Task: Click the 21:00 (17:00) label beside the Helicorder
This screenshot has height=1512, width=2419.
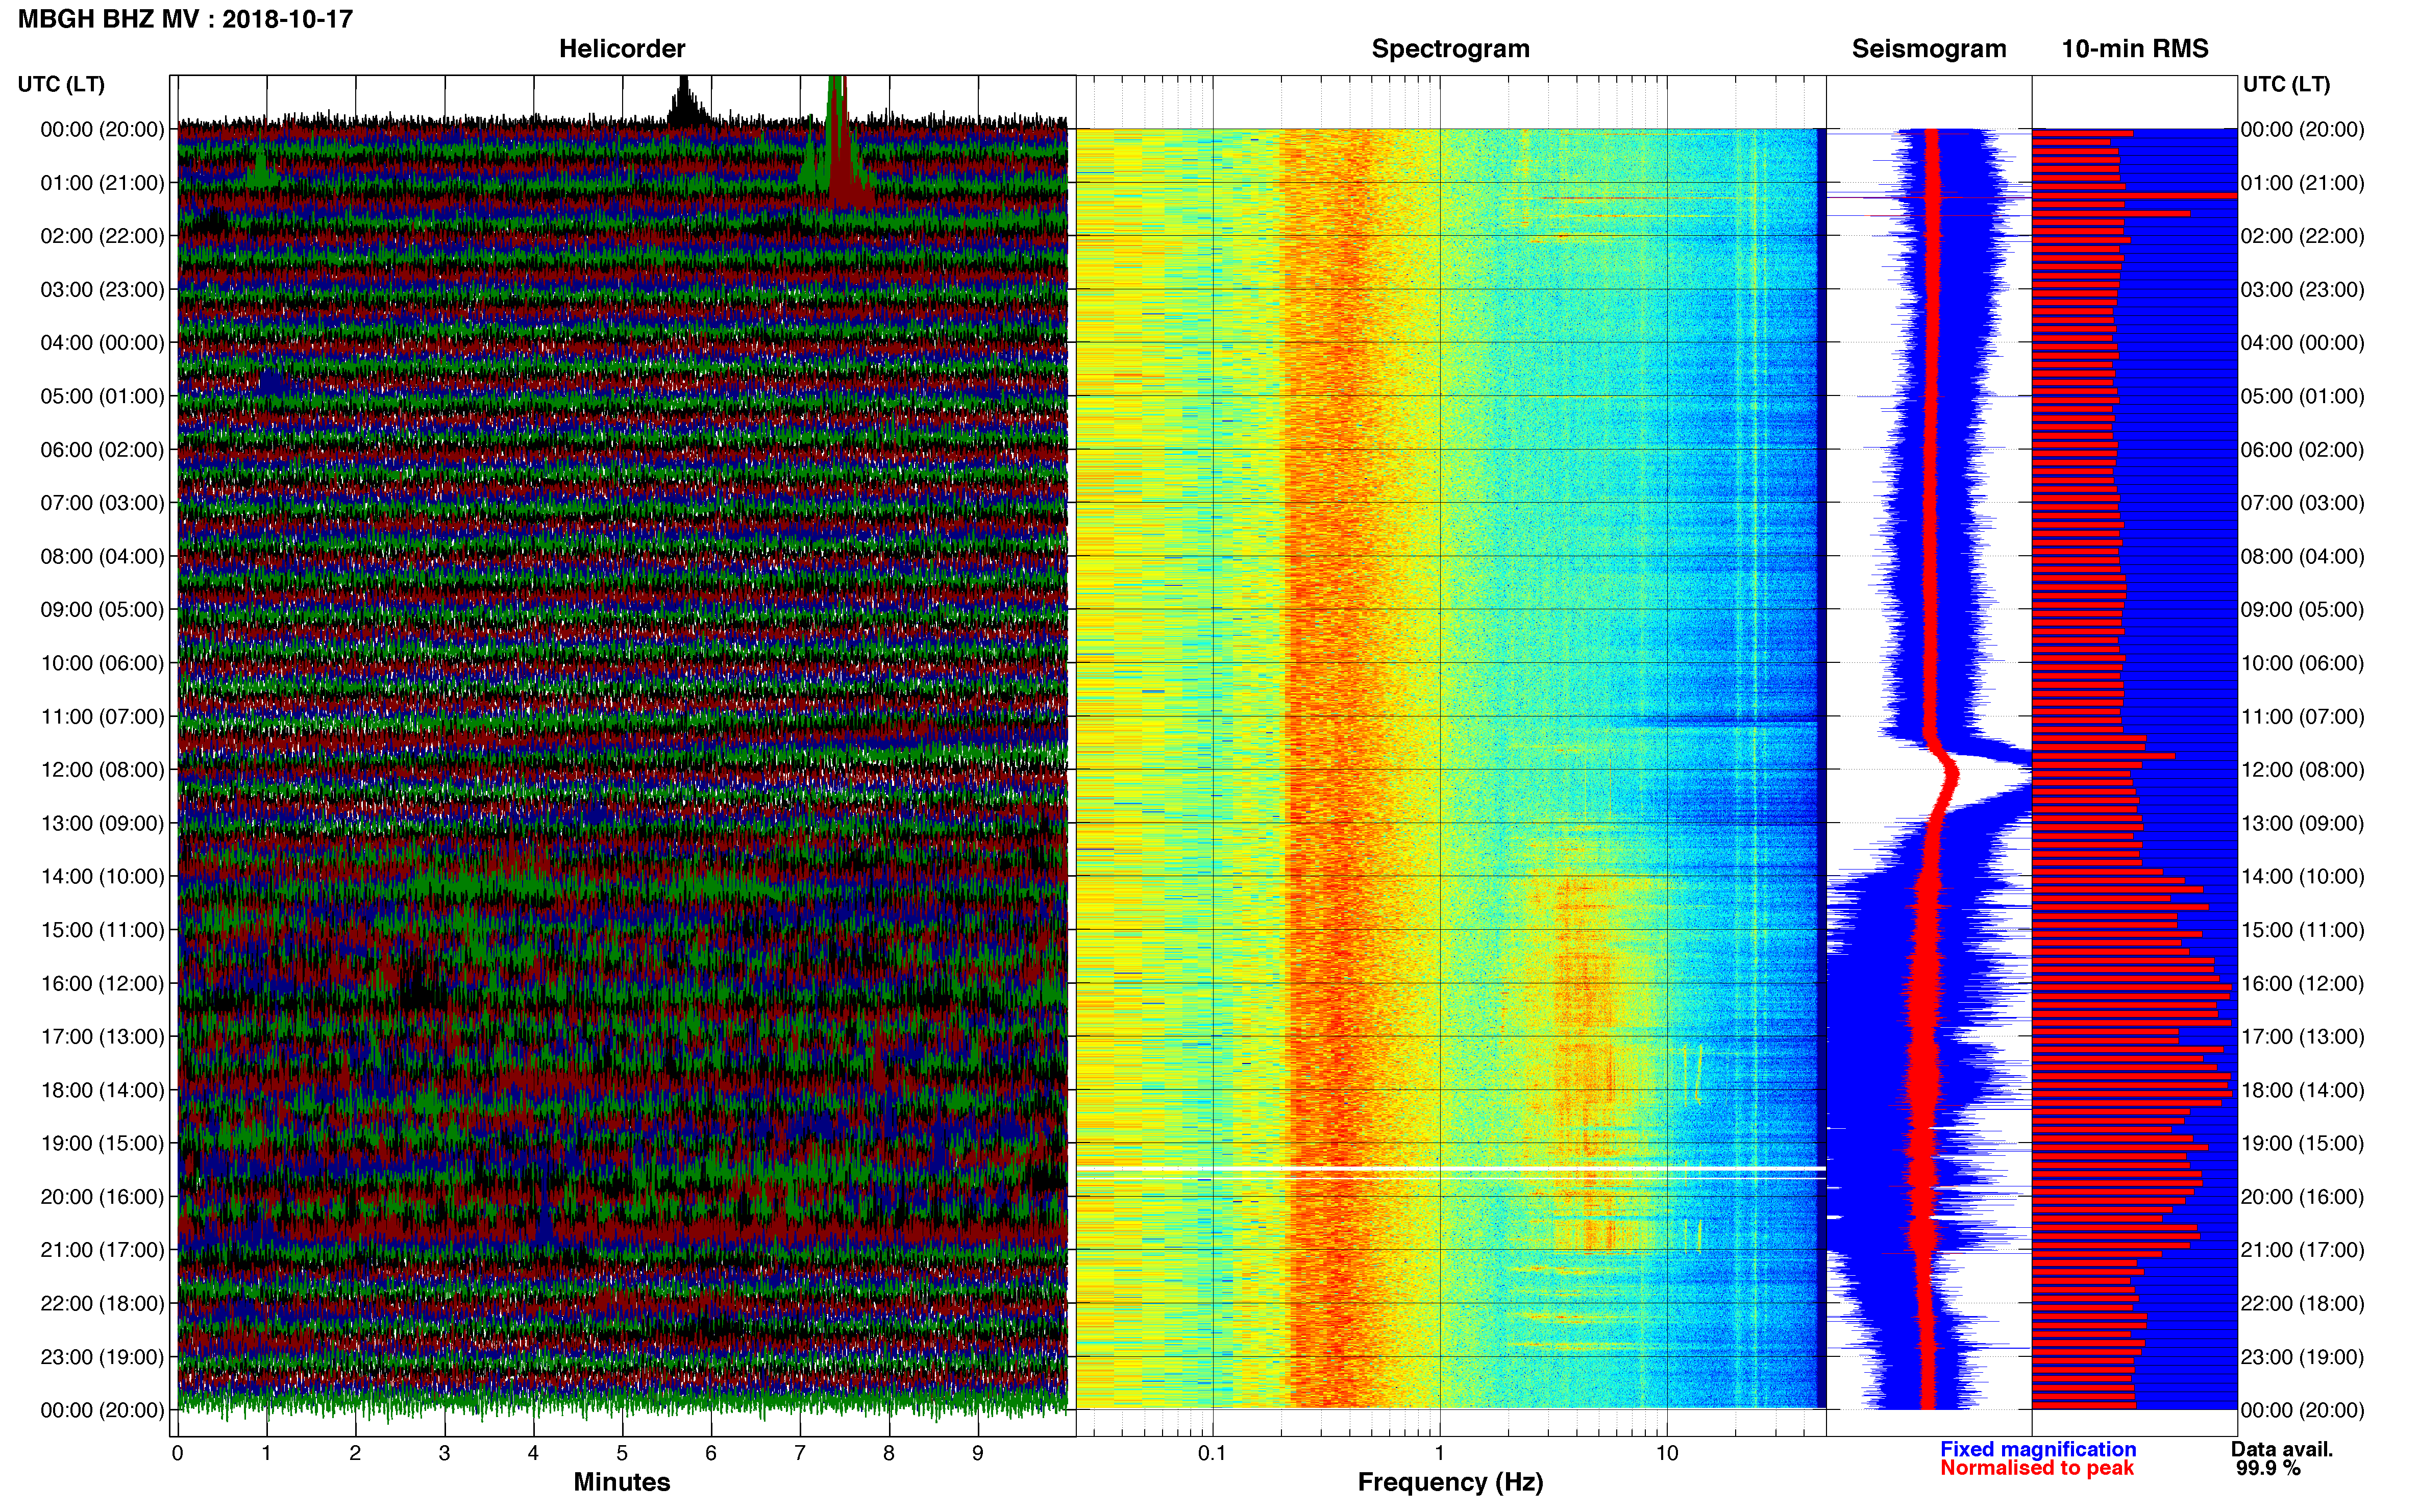Action: [x=102, y=1250]
